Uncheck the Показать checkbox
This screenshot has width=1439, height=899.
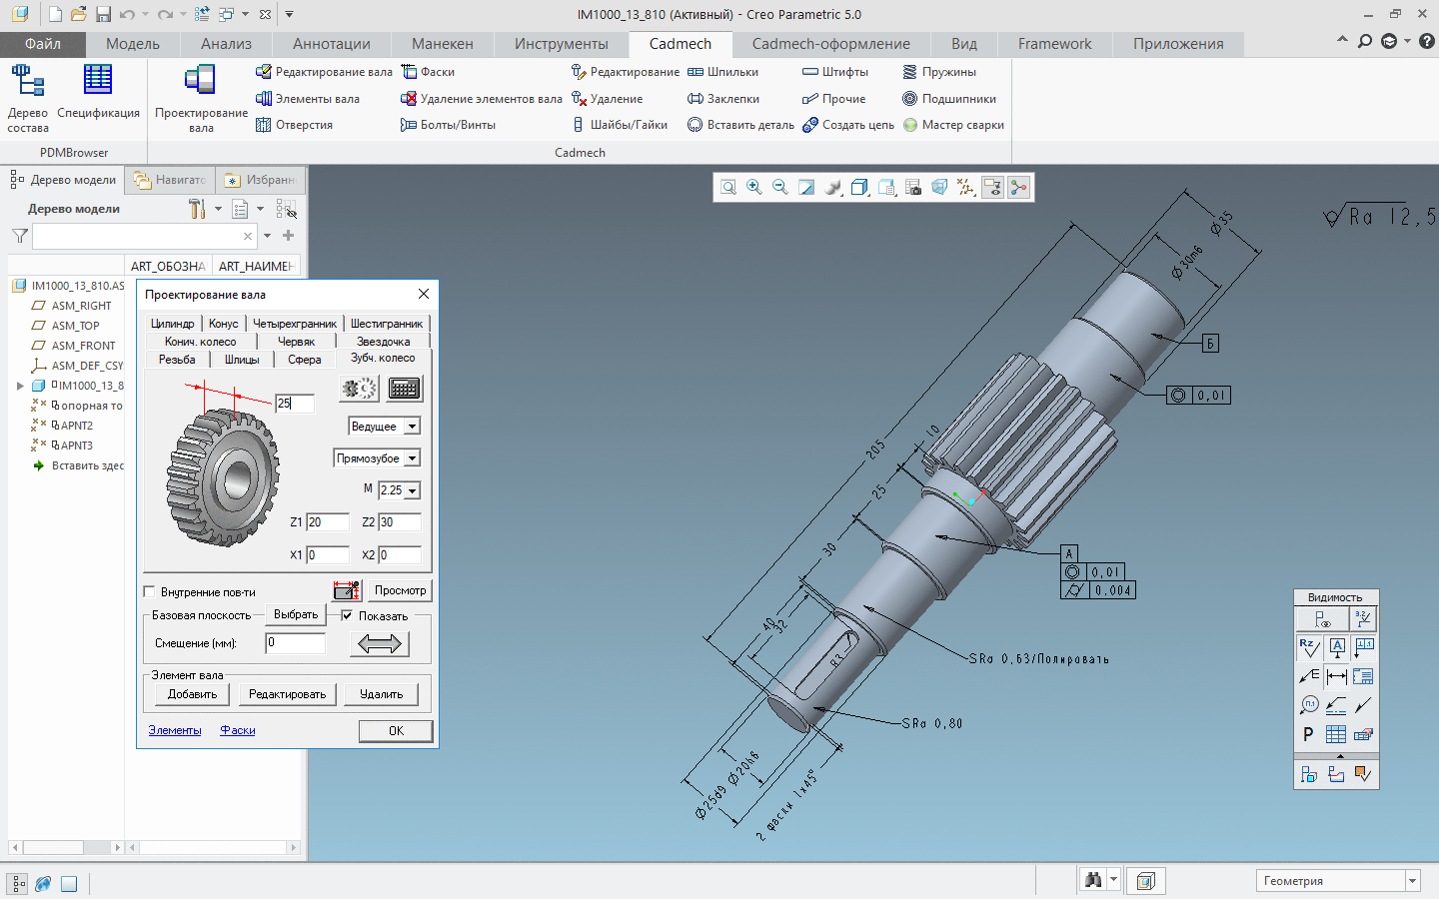pyautogui.click(x=347, y=615)
